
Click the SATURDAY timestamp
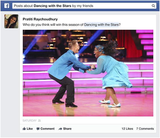[x=29, y=121]
